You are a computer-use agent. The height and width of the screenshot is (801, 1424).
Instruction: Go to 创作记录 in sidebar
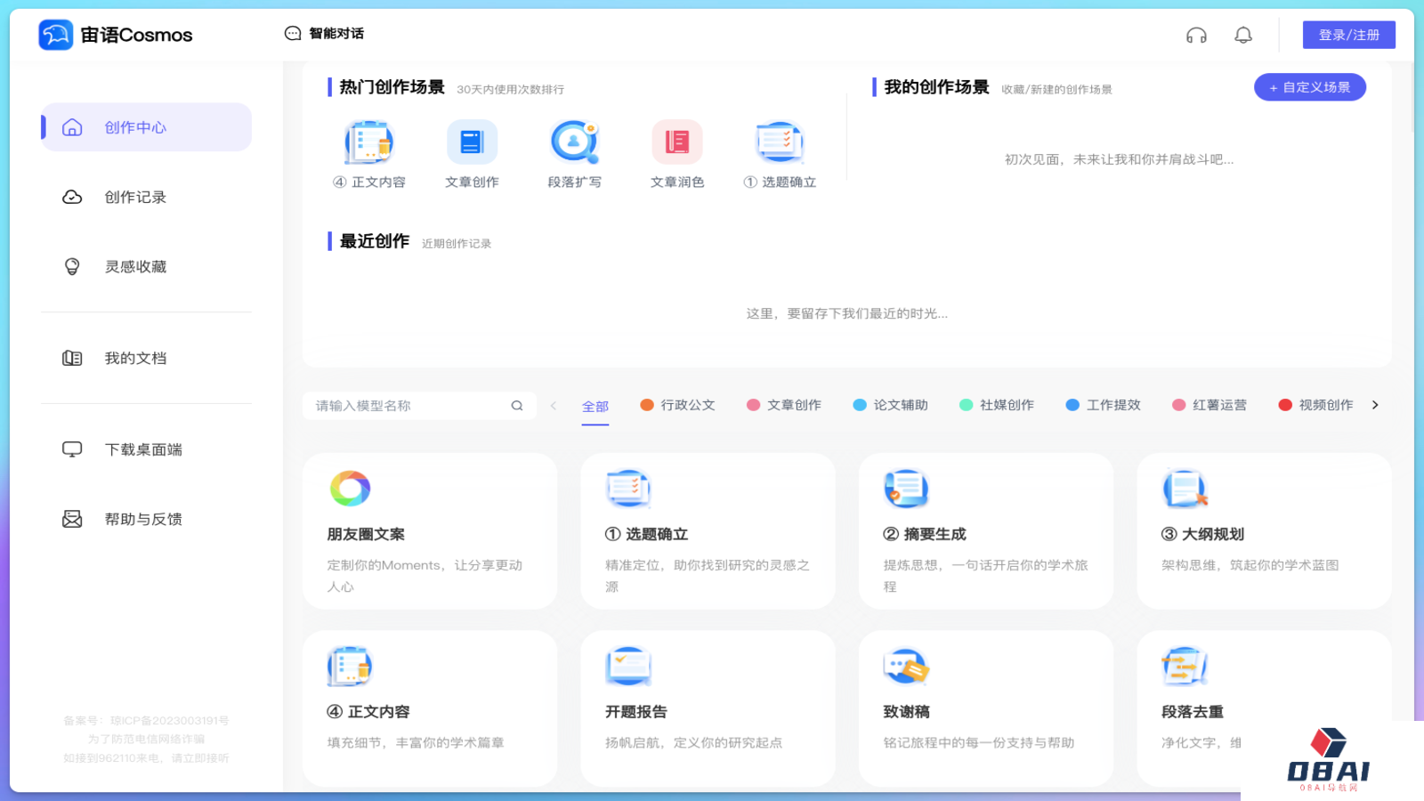coord(135,198)
